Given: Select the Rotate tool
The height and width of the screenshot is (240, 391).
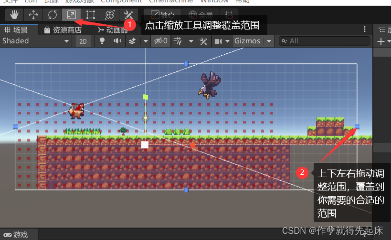Looking at the screenshot, I should click(53, 15).
